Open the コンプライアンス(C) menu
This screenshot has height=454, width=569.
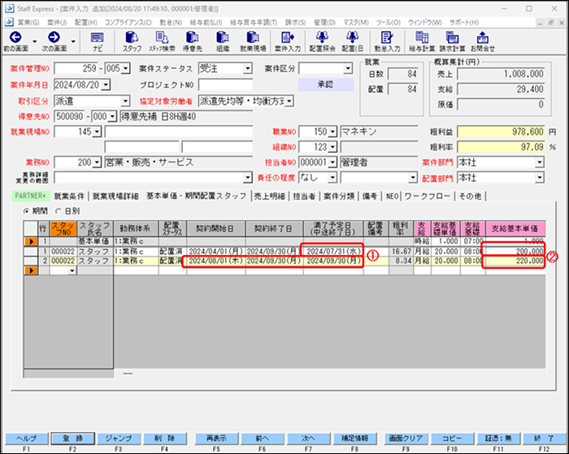click(x=128, y=23)
